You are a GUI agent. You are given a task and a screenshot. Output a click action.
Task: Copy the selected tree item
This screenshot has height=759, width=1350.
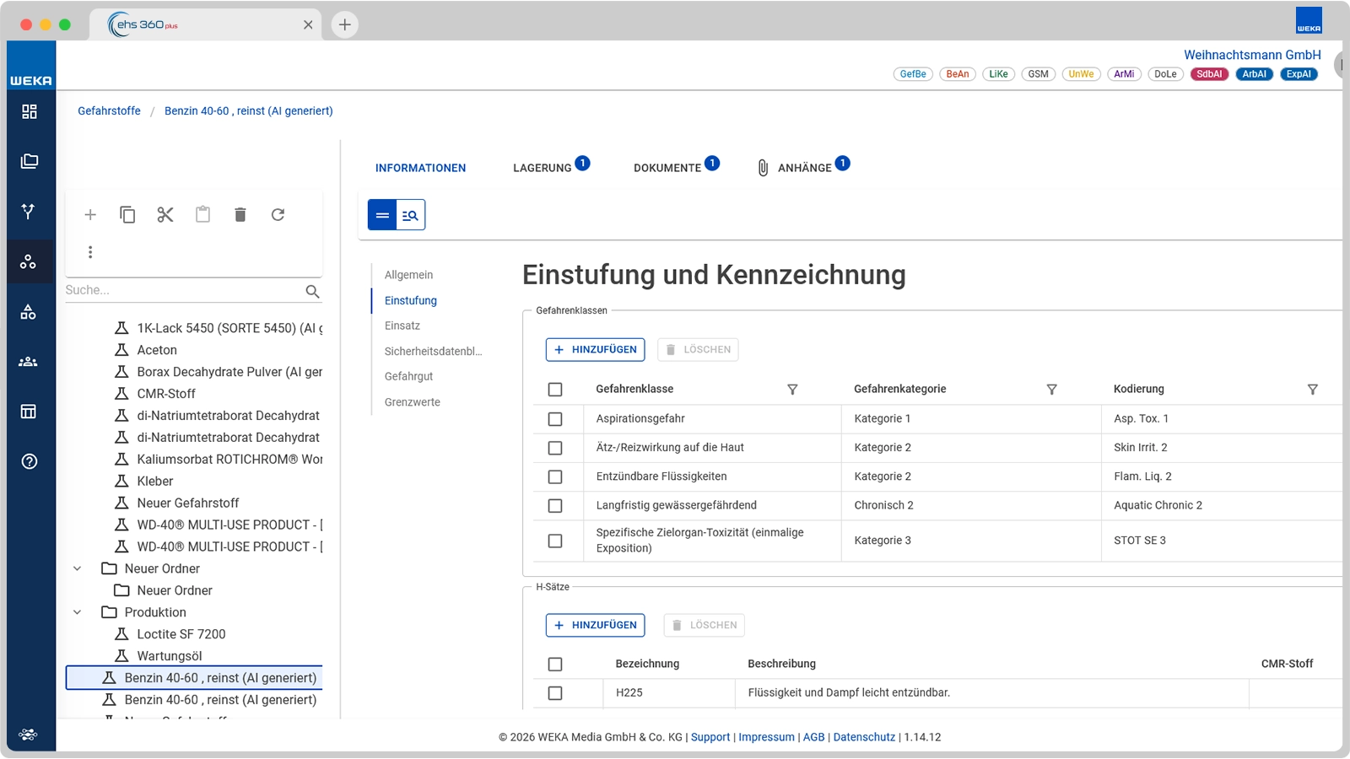click(127, 215)
